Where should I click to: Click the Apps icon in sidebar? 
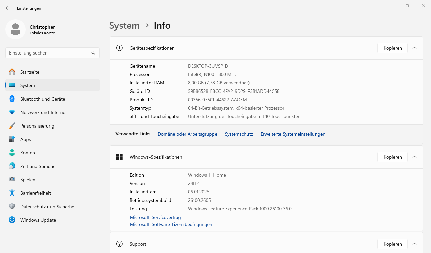tap(12, 139)
